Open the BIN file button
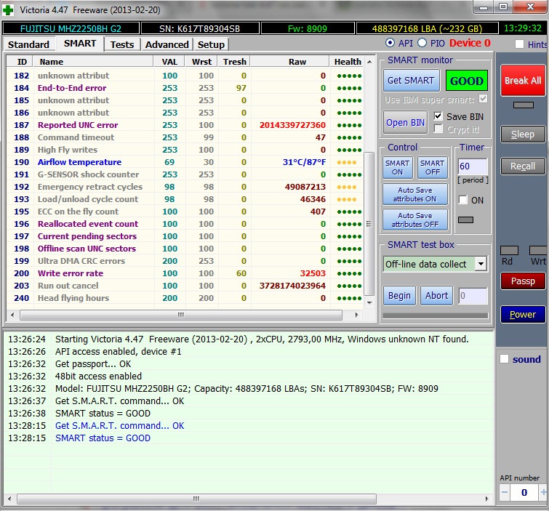Screen dimensions: 549x511 pos(405,122)
